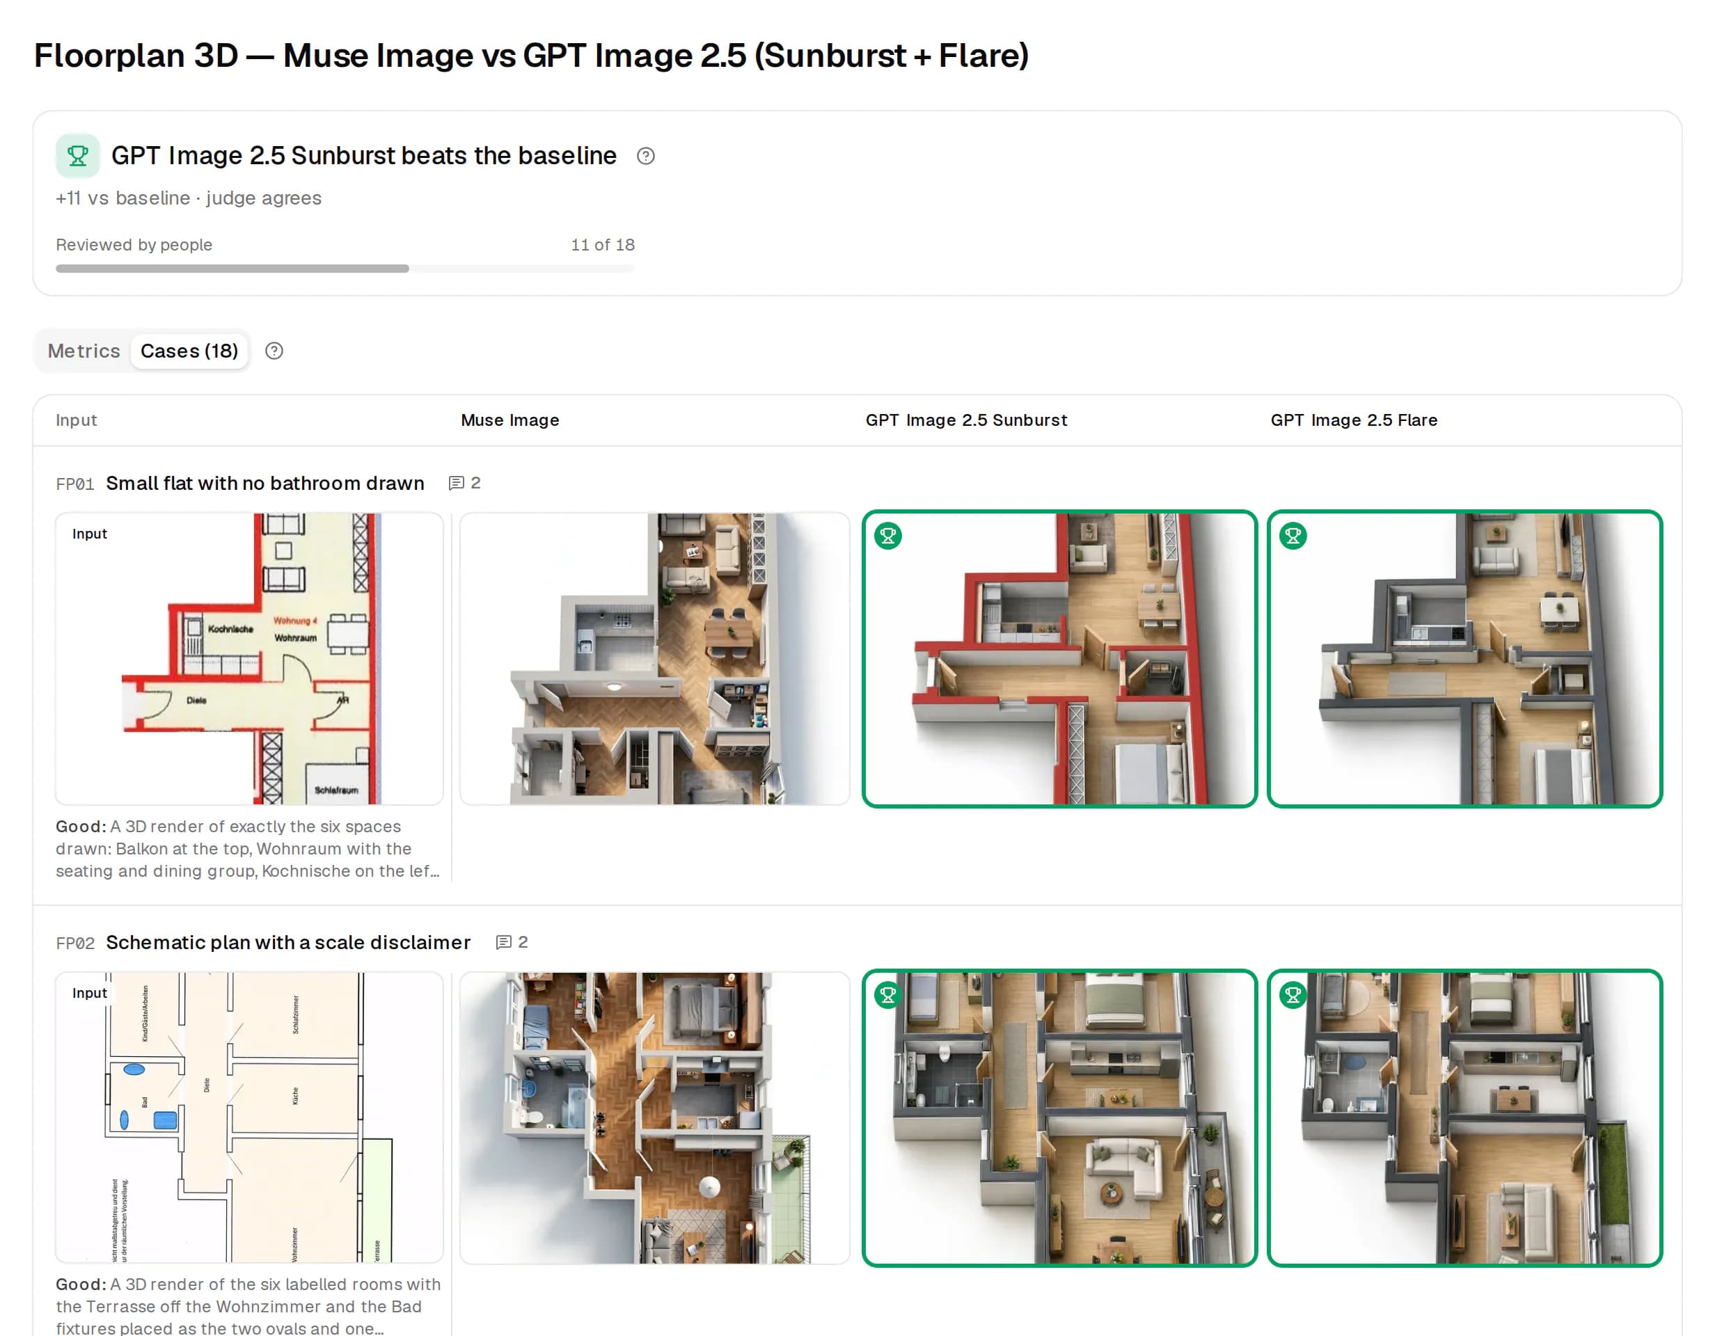Open FP01 input floorplan thumbnail
The height and width of the screenshot is (1336, 1715).
point(249,658)
